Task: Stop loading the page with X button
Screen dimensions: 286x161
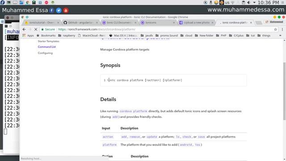Action: pos(36,29)
